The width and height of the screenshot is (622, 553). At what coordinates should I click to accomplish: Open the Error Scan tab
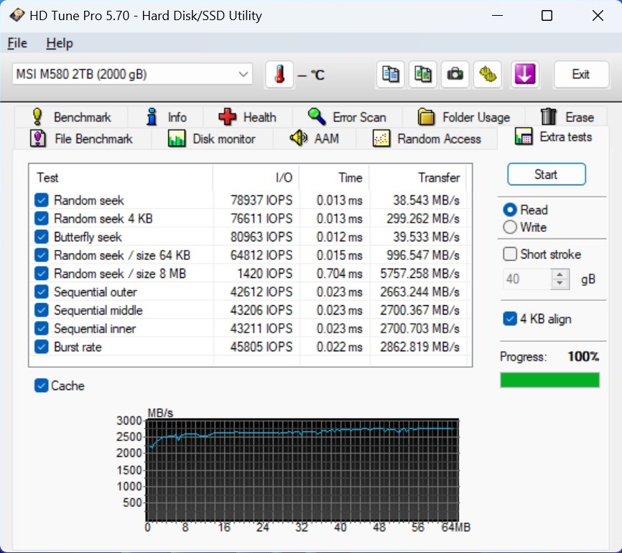coord(347,117)
